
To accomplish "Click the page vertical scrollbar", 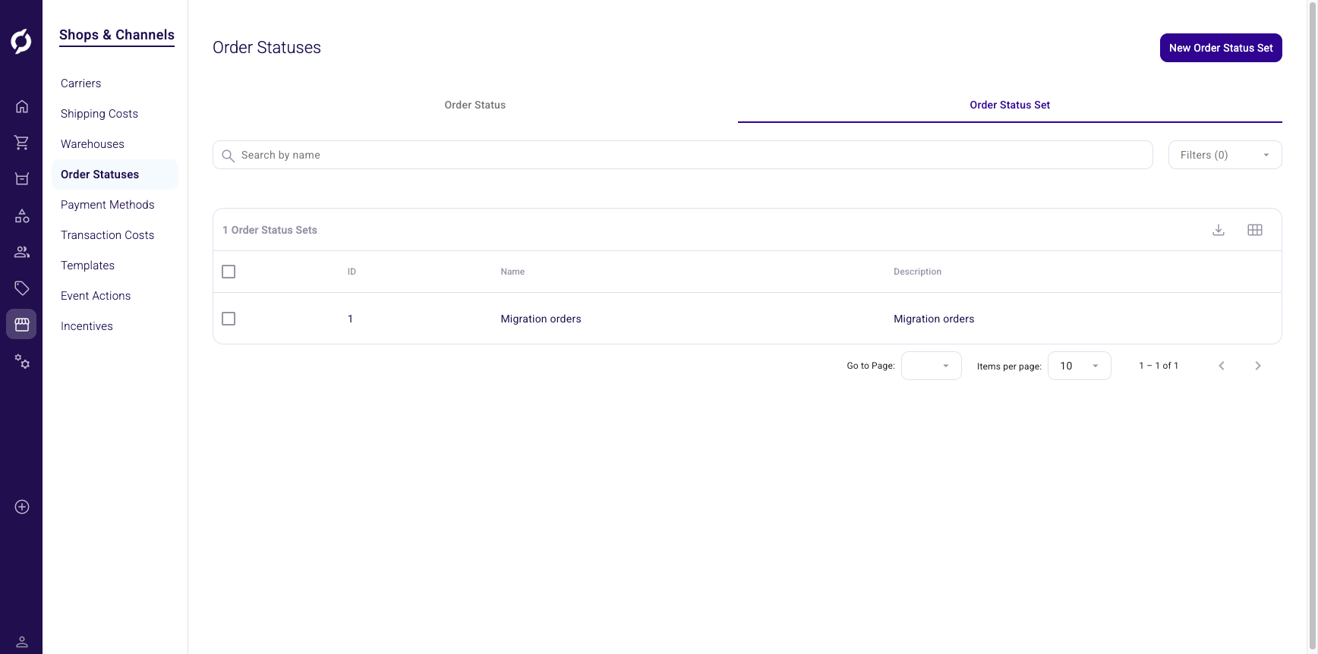I will (x=1312, y=327).
